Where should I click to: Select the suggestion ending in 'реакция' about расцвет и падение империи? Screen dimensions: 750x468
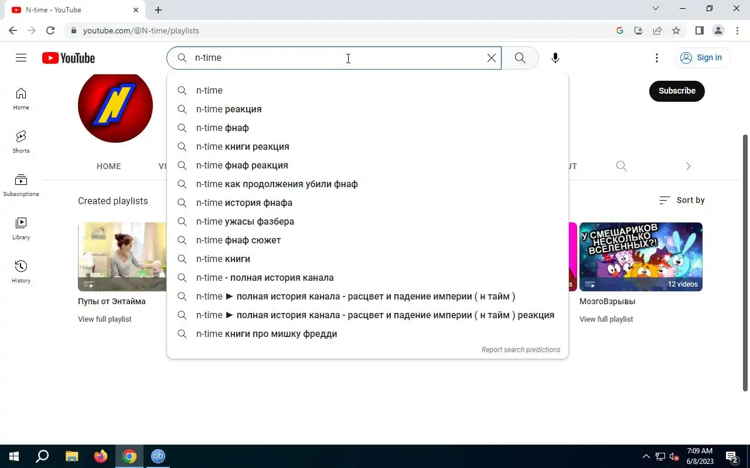coord(367,315)
